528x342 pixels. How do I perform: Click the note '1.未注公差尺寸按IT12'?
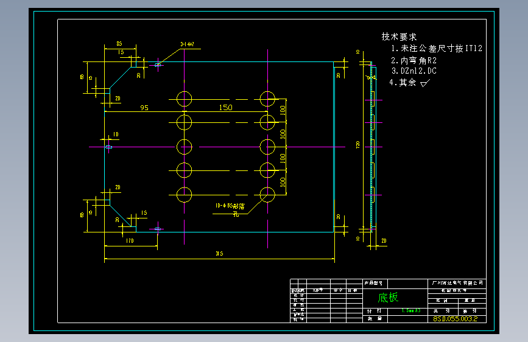point(437,49)
